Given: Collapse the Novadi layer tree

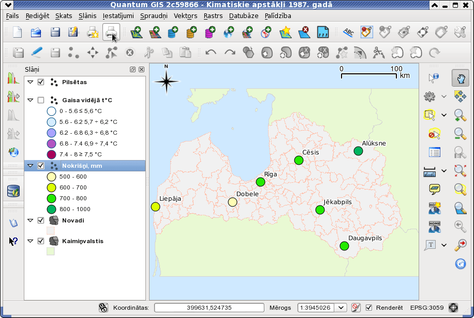Looking at the screenshot, I should pyautogui.click(x=30, y=220).
